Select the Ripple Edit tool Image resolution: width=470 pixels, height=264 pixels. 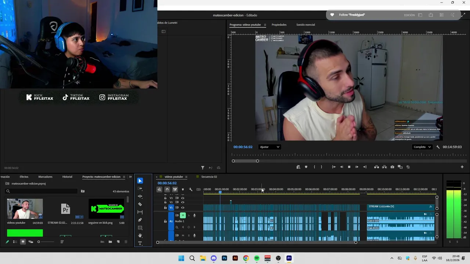[140, 196]
